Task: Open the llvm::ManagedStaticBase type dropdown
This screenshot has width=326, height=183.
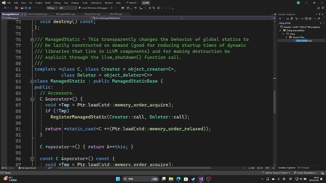Action: (x=137, y=18)
